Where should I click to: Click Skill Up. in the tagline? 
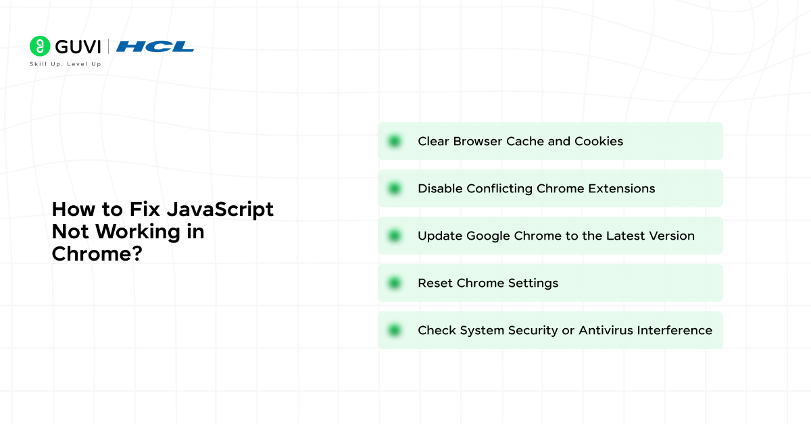(x=46, y=64)
